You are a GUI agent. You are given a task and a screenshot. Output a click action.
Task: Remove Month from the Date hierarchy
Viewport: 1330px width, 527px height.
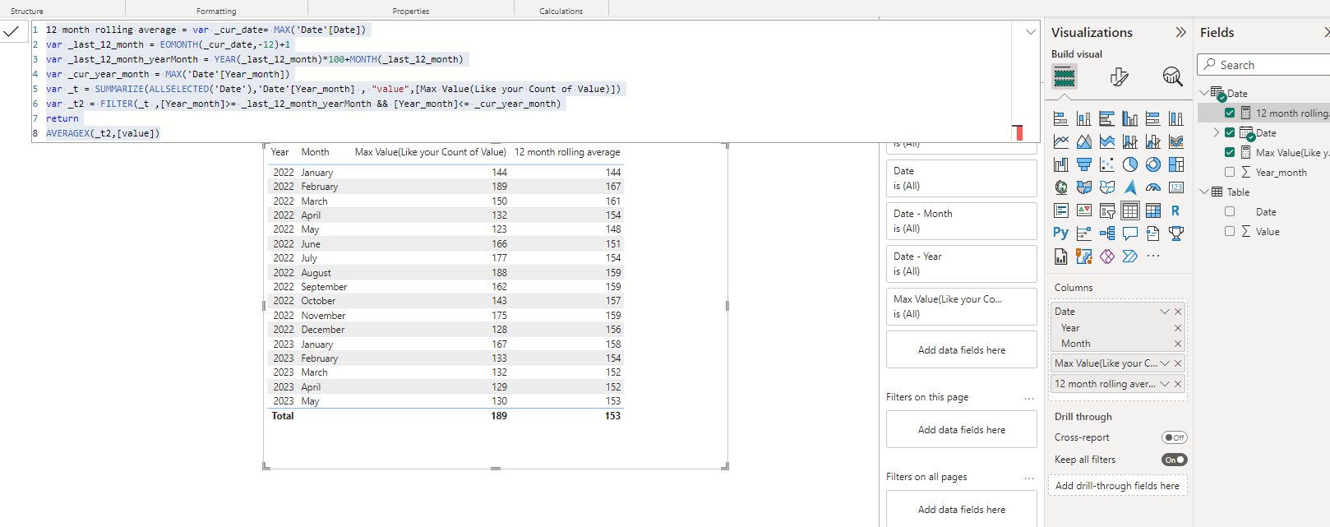[1178, 344]
